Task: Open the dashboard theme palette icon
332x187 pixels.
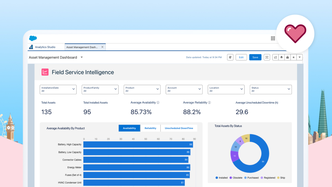Action: 230,57
